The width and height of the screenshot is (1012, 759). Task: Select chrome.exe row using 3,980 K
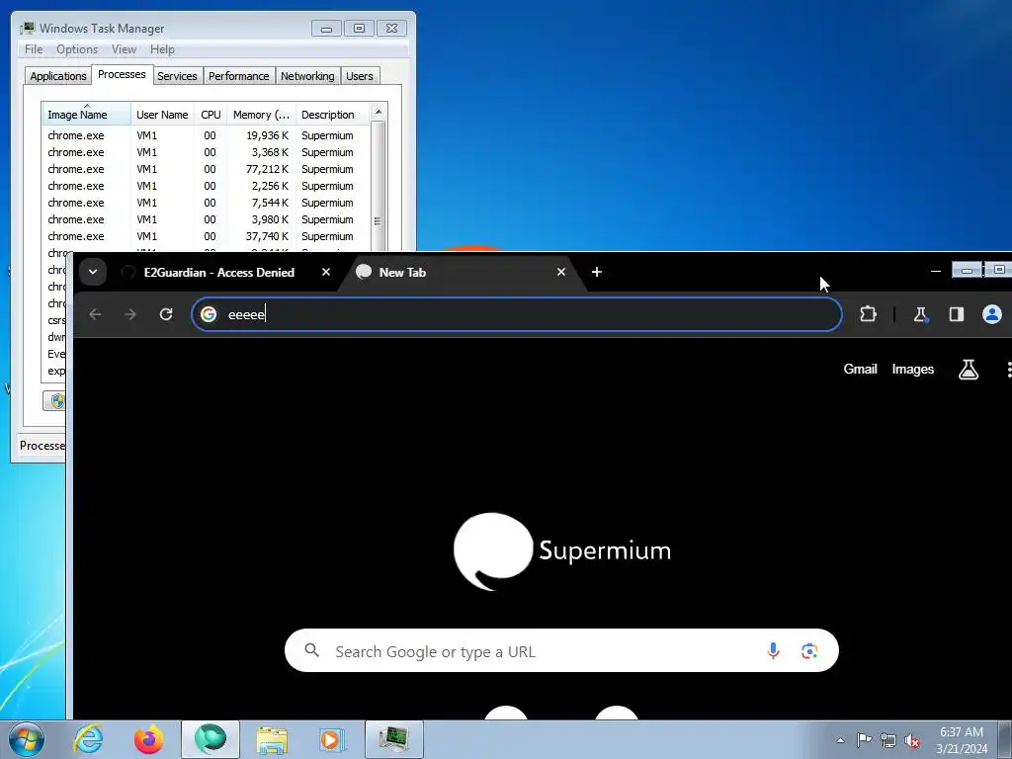207,219
